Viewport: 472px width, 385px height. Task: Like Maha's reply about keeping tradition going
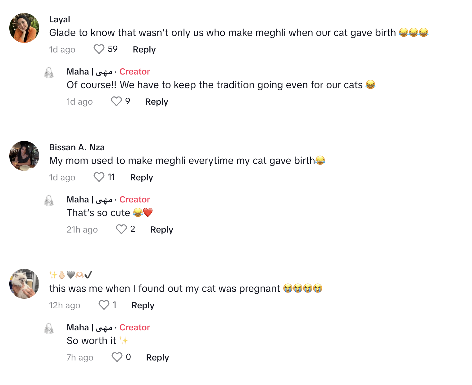[116, 101]
